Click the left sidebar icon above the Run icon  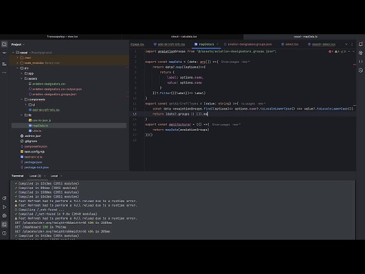(5, 198)
